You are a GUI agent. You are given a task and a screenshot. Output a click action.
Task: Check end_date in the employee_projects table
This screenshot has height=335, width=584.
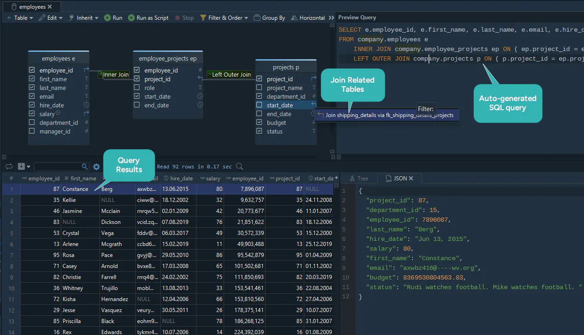[x=137, y=105]
